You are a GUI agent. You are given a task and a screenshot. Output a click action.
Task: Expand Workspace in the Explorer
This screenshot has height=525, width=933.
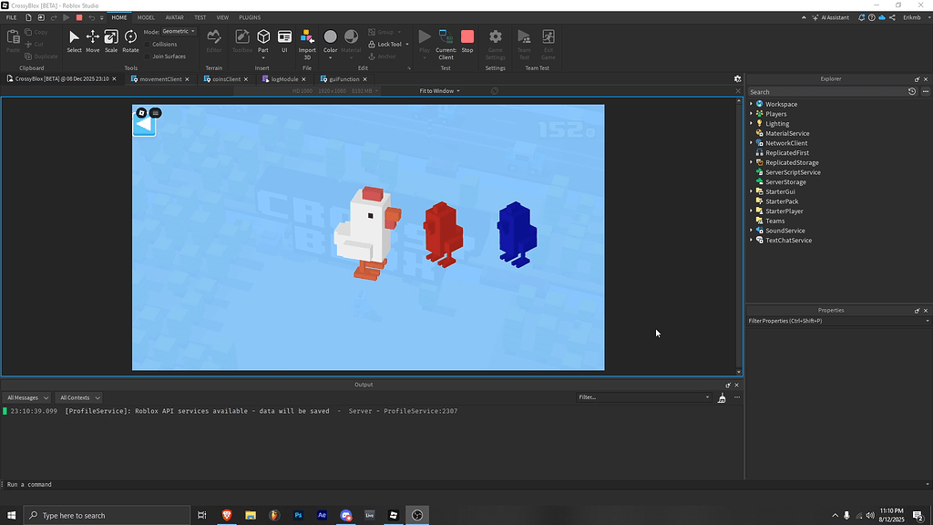(x=751, y=103)
